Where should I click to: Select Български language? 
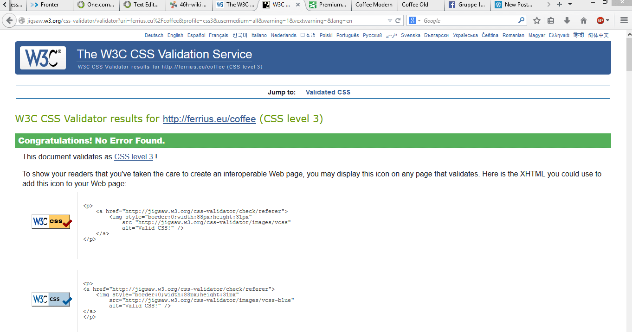(x=436, y=35)
